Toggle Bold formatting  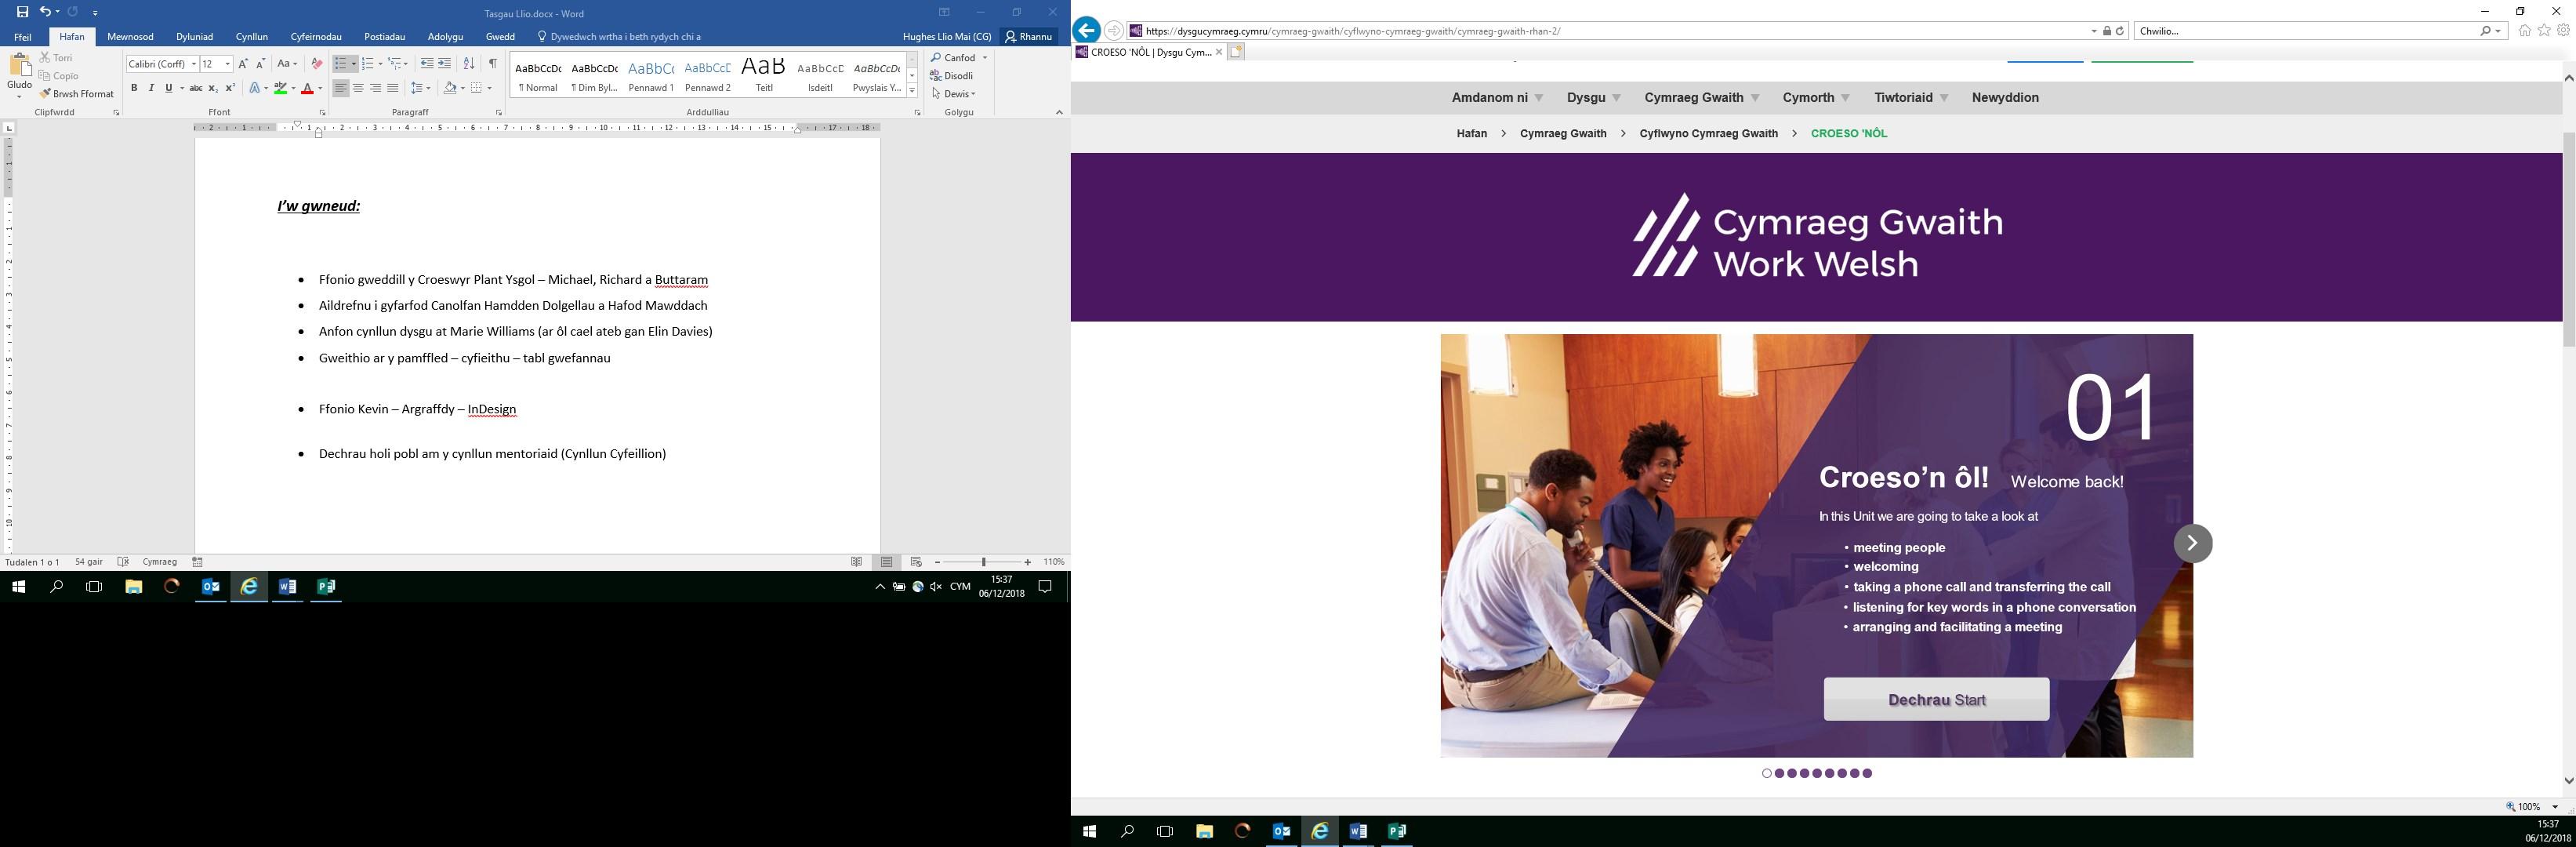pyautogui.click(x=134, y=89)
